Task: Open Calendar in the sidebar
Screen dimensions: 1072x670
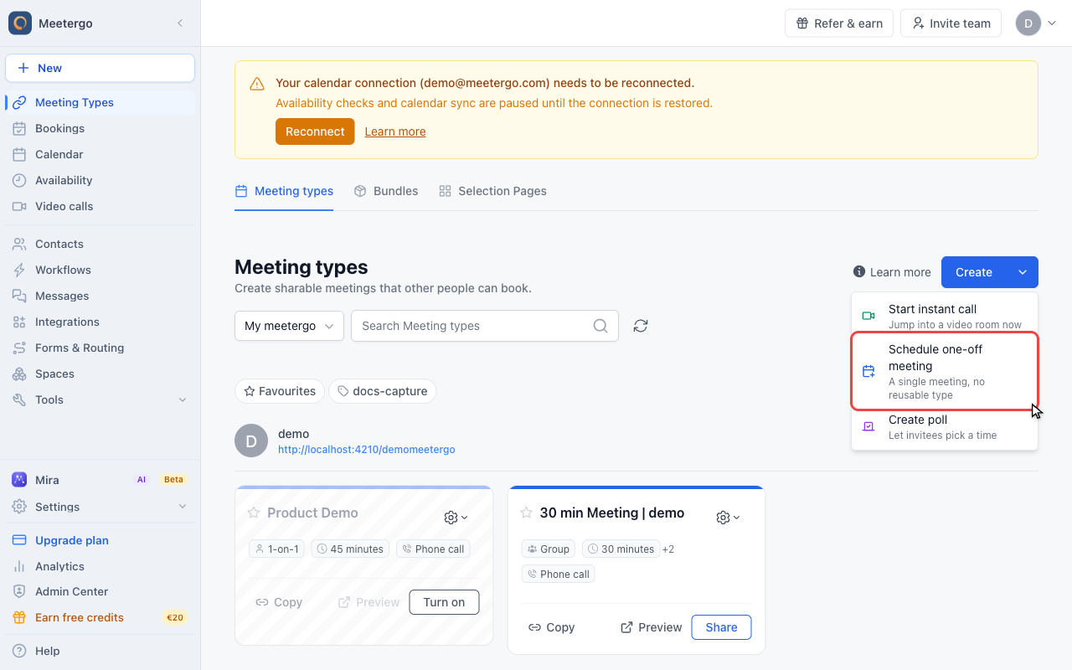Action: tap(100, 154)
